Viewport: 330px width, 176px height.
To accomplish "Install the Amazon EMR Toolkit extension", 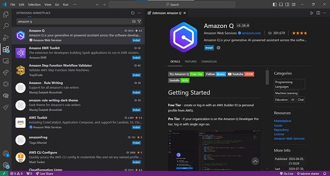I will tap(136, 58).
